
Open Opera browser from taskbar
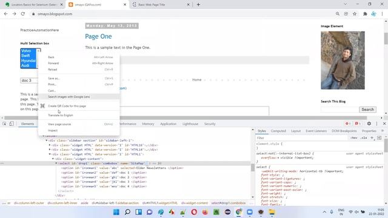point(194,212)
